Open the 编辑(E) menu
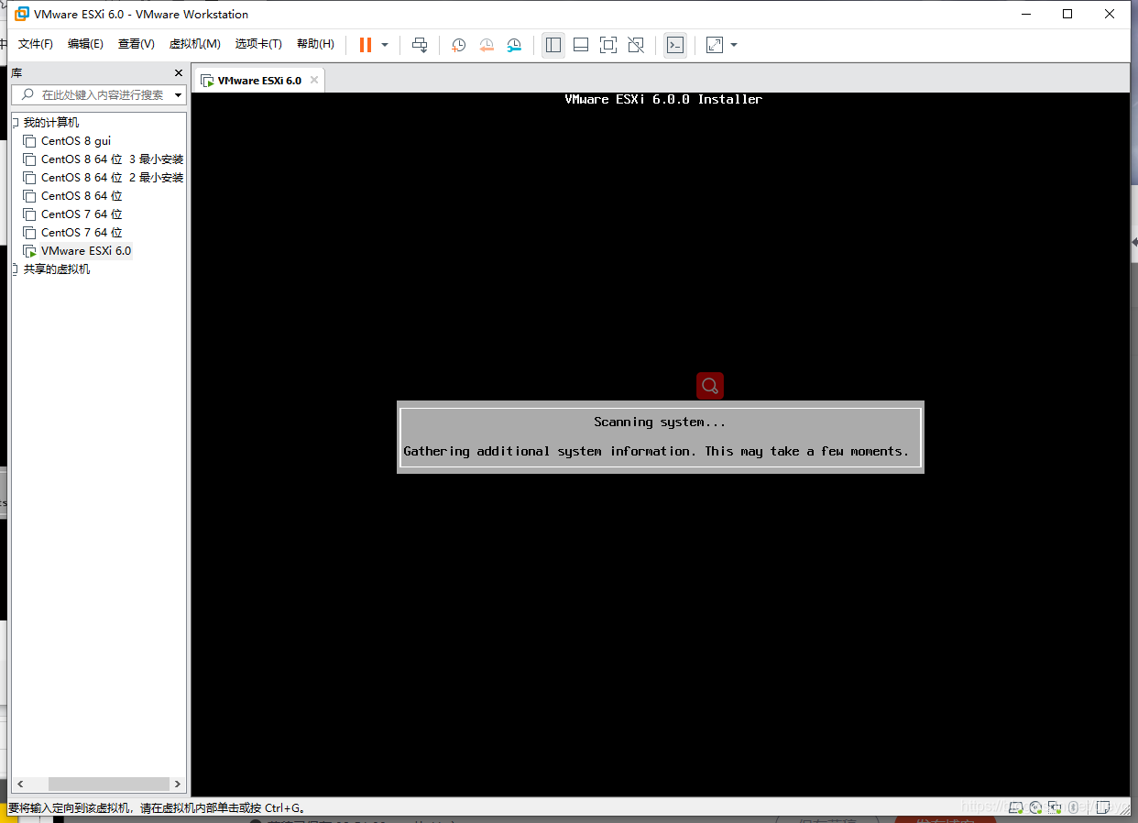 [85, 44]
